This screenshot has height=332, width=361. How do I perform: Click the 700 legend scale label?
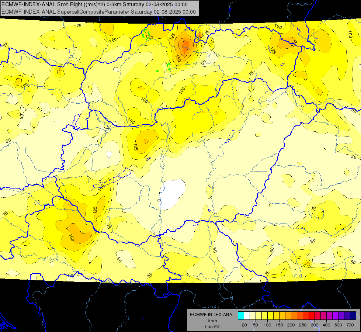tap(350, 325)
